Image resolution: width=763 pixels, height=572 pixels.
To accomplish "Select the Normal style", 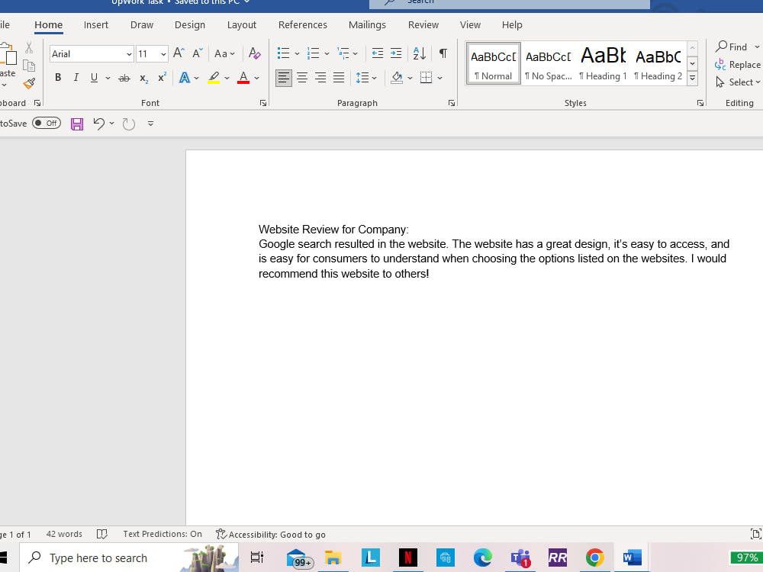I will click(494, 64).
